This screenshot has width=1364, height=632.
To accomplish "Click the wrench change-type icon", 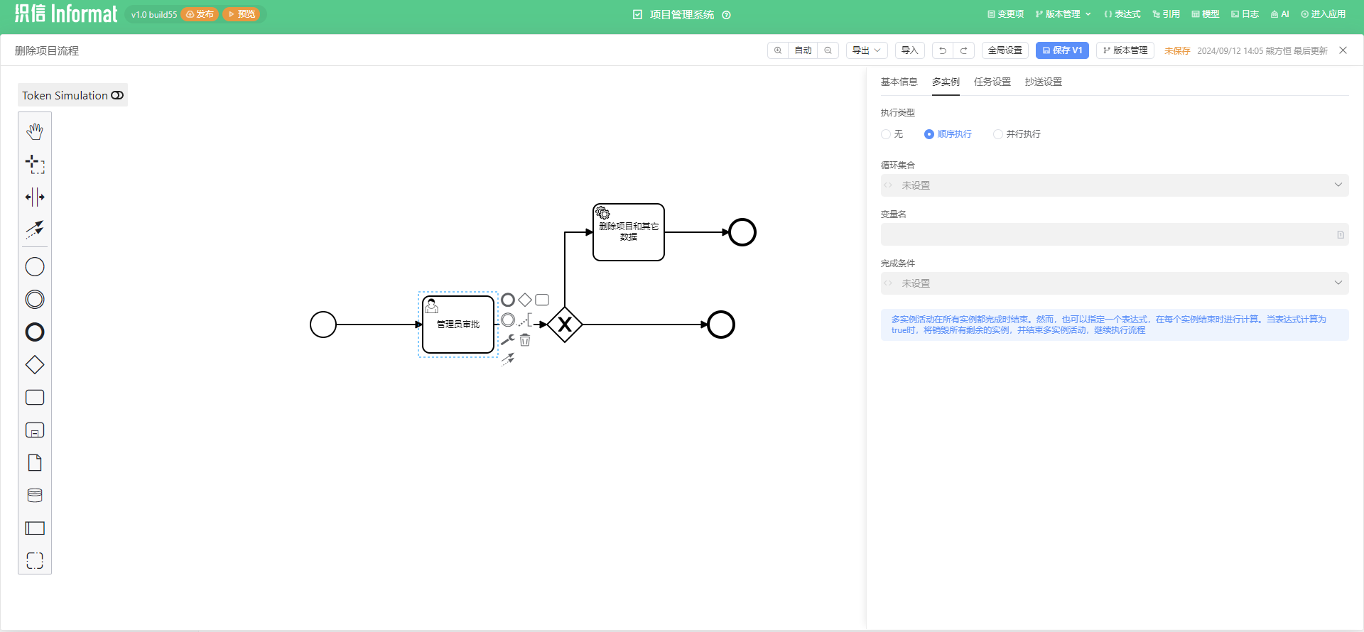I will (508, 340).
